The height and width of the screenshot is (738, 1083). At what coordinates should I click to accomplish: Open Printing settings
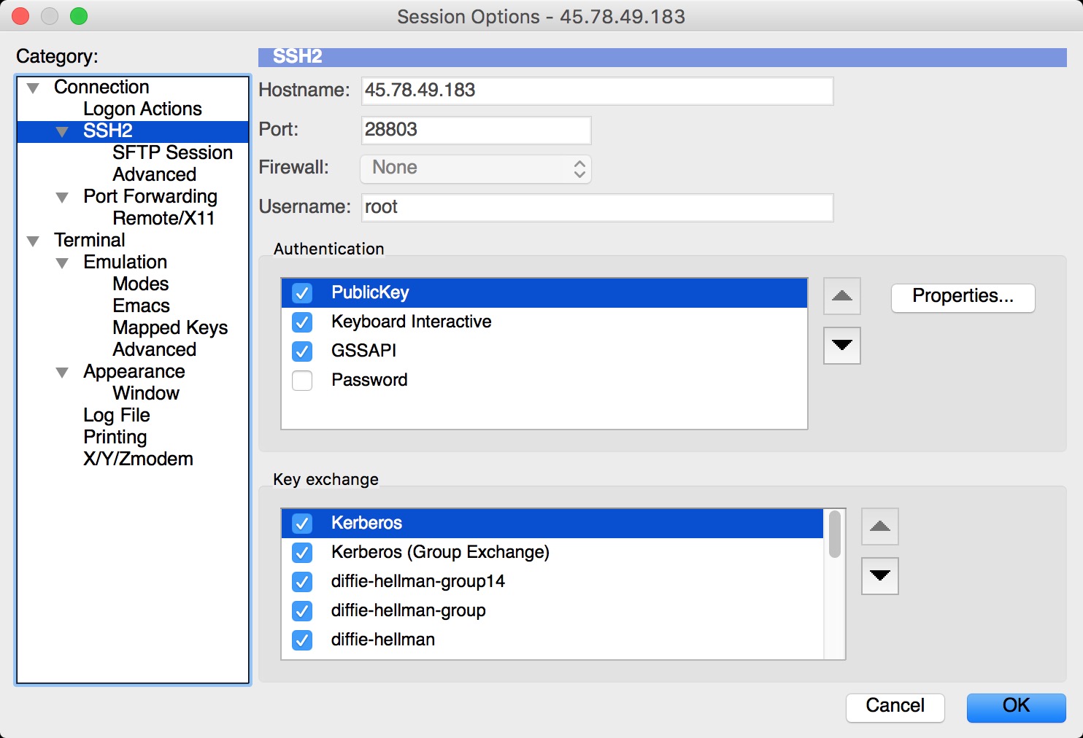[x=115, y=437]
